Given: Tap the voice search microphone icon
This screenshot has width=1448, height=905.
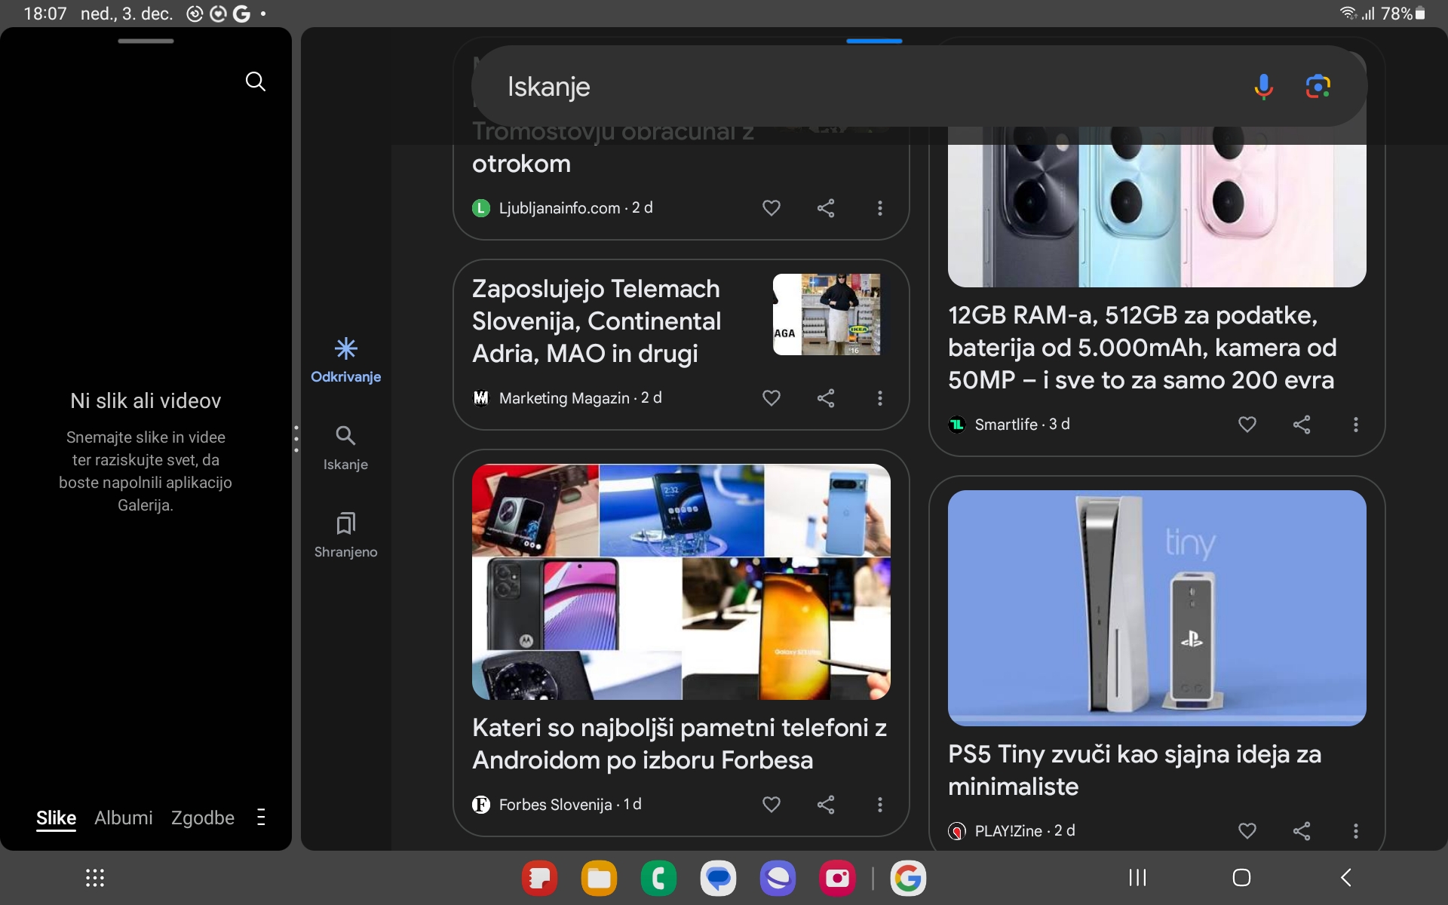Looking at the screenshot, I should pyautogui.click(x=1263, y=87).
